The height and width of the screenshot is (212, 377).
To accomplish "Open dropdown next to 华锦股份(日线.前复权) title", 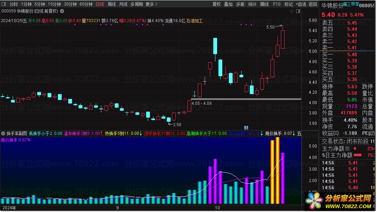I will tap(62, 11).
